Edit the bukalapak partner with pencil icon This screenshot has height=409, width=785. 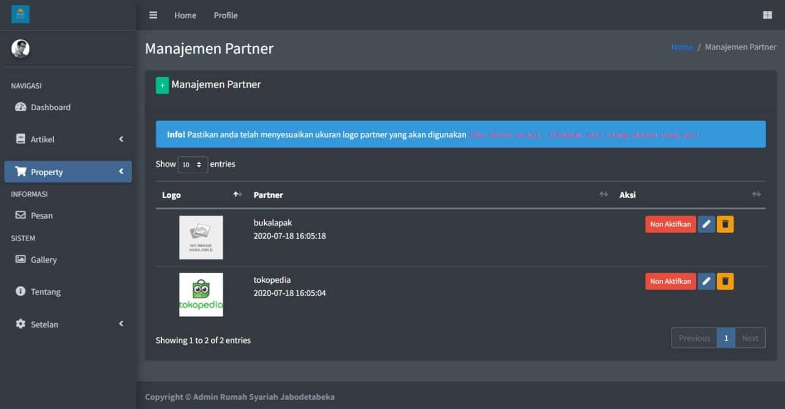pos(706,225)
